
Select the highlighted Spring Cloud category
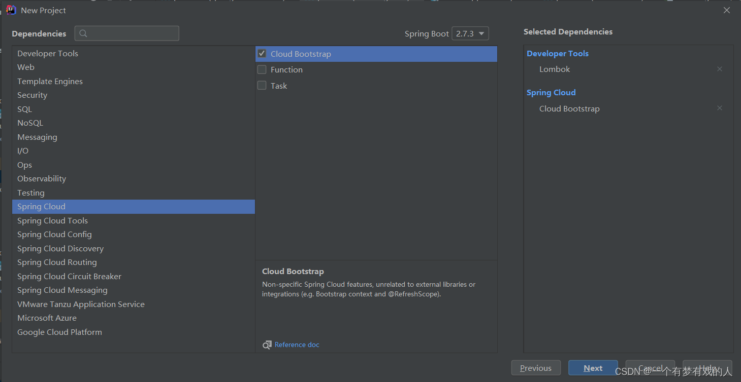click(x=134, y=206)
